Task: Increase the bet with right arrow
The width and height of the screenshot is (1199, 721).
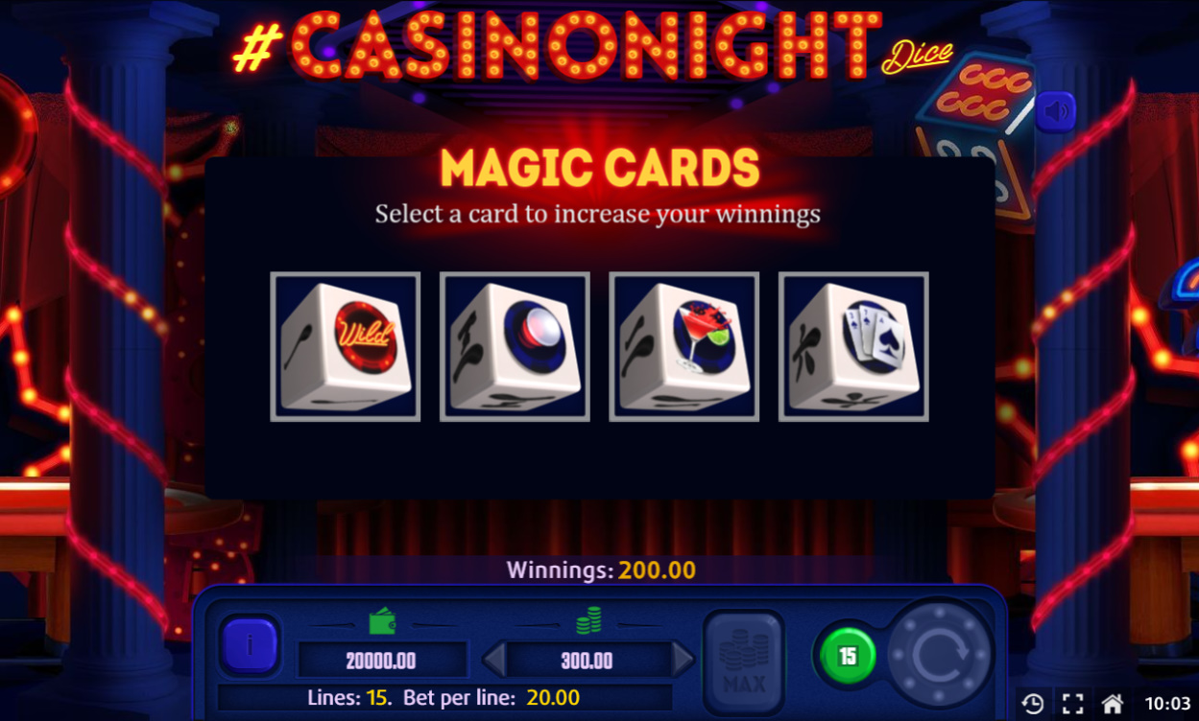Action: tap(683, 660)
